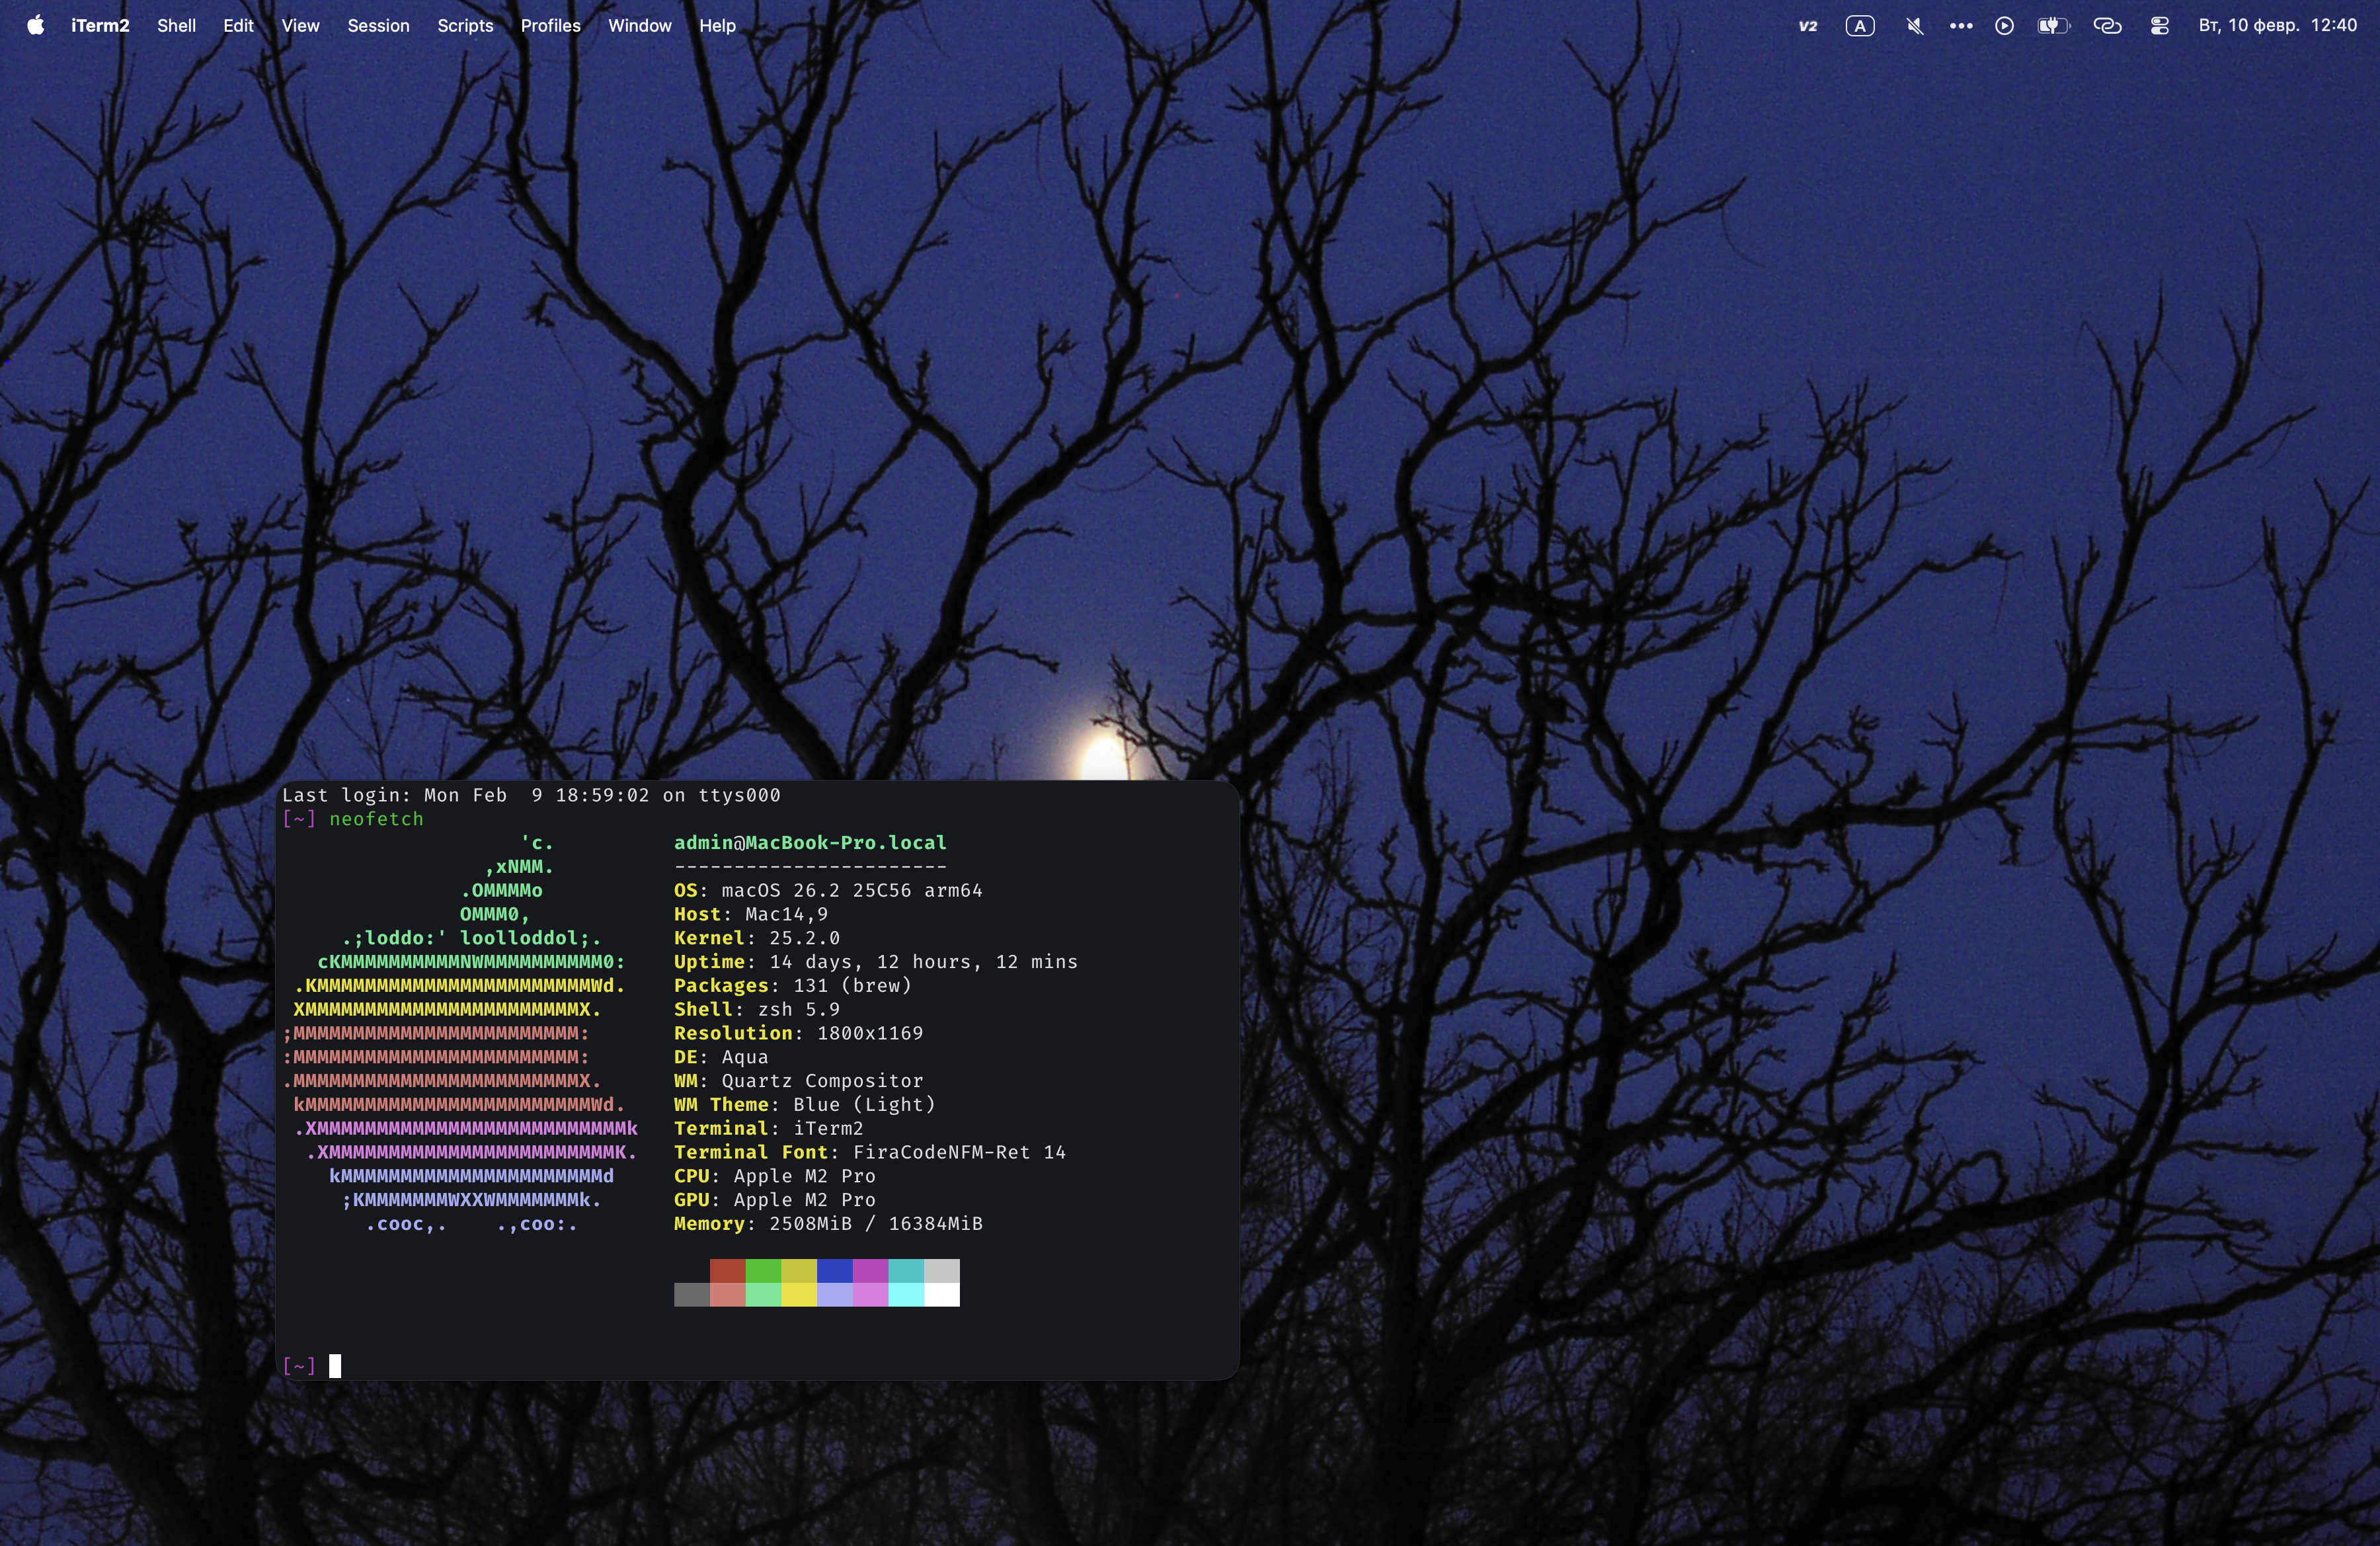Open the Shell menu
Screen dimensions: 2380x1546
[x=176, y=26]
